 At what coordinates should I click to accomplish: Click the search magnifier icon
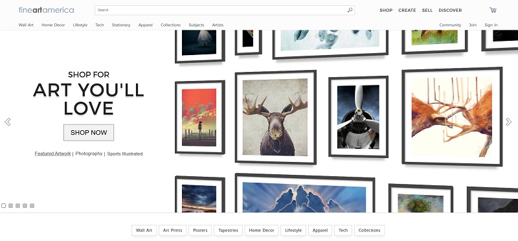tap(350, 10)
